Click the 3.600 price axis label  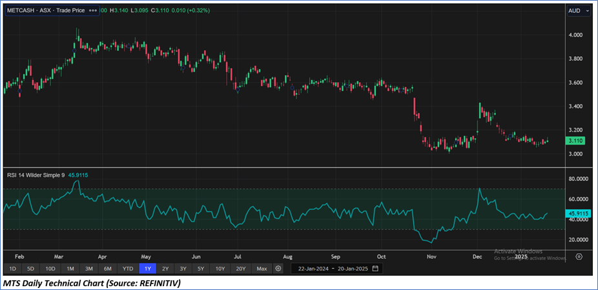pos(575,83)
